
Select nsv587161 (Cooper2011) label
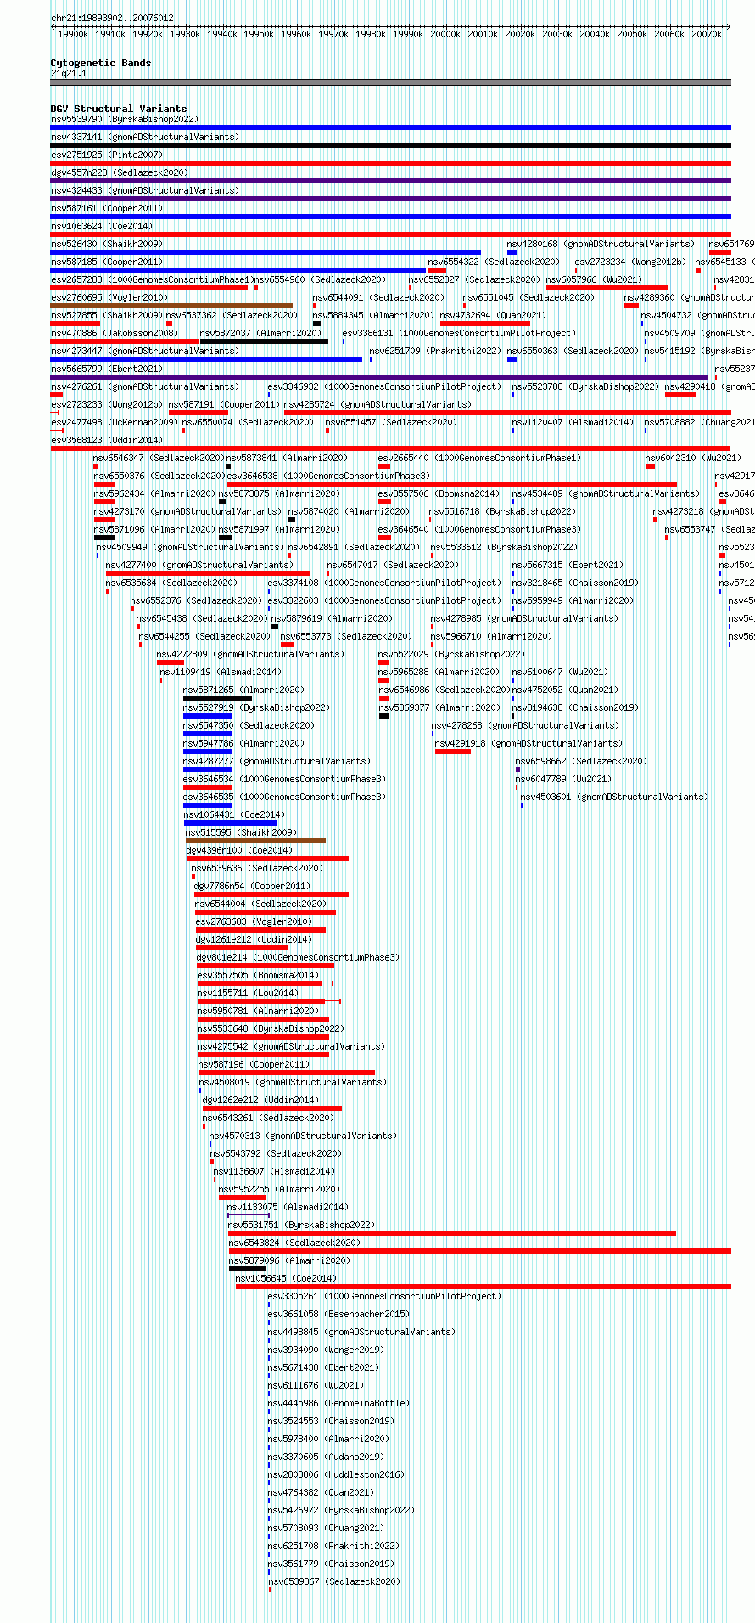click(x=106, y=208)
